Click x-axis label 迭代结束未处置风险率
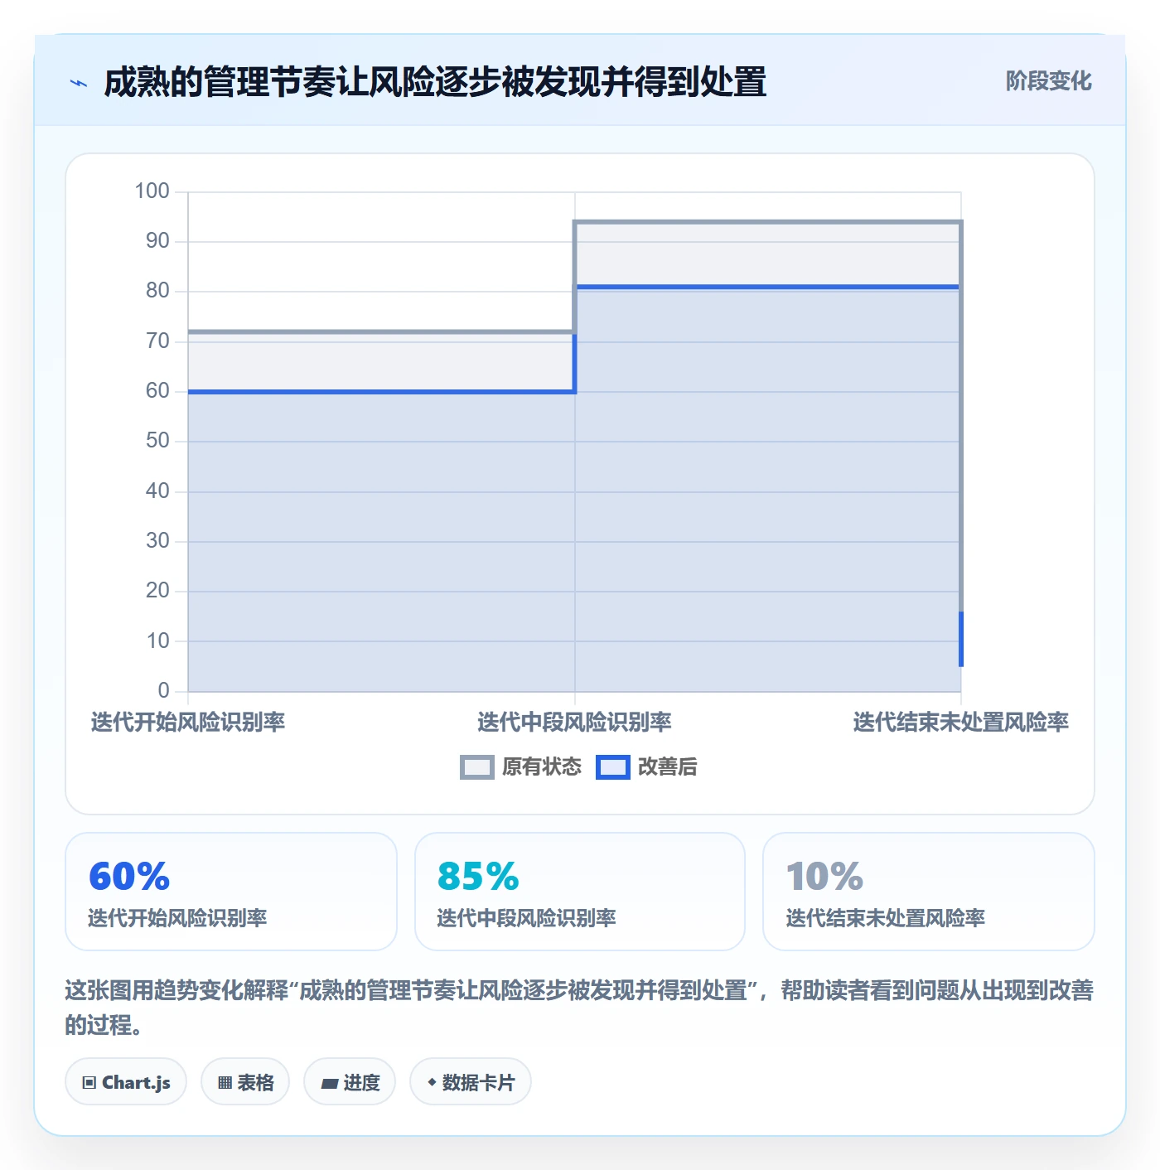Viewport: 1160px width, 1170px height. 961,723
